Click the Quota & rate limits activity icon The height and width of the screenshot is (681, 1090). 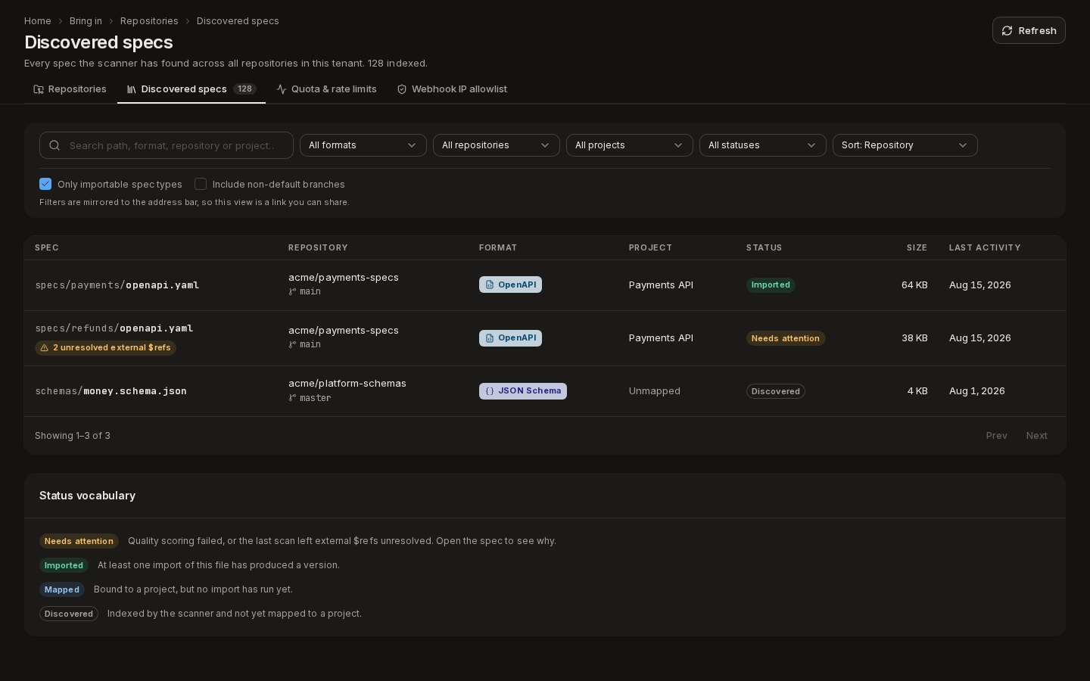(282, 89)
